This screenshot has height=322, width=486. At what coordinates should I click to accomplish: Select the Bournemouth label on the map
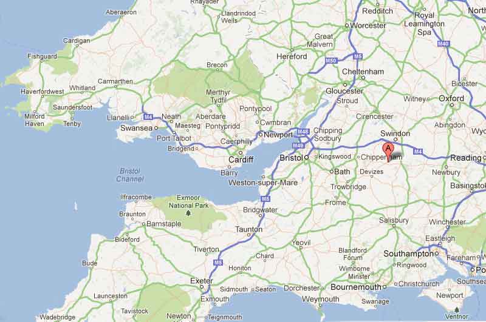pos(356,287)
